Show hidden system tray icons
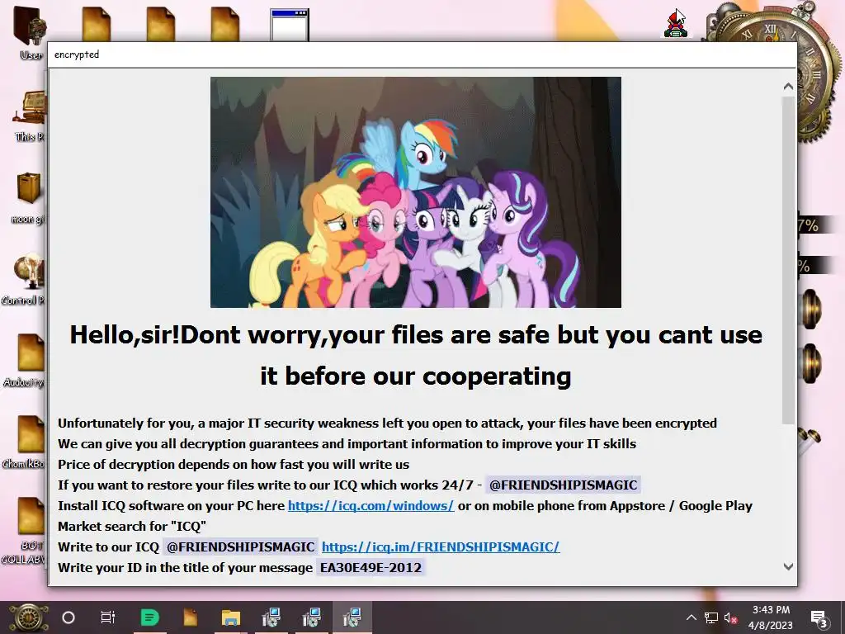 click(x=692, y=617)
